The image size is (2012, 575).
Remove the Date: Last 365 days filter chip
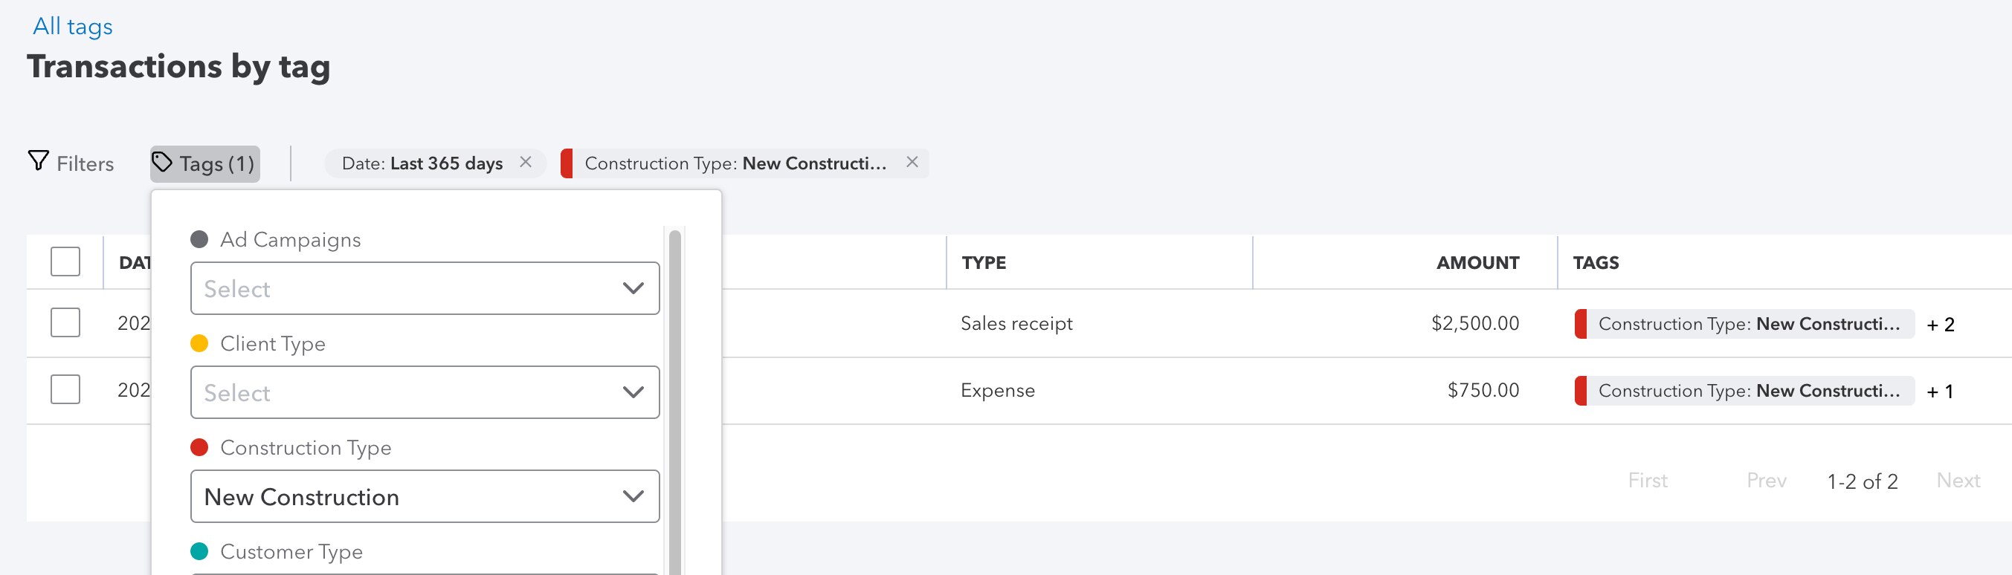click(x=526, y=162)
